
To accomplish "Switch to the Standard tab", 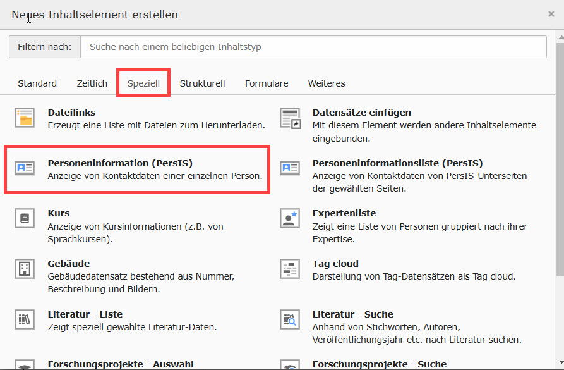I will click(x=37, y=83).
